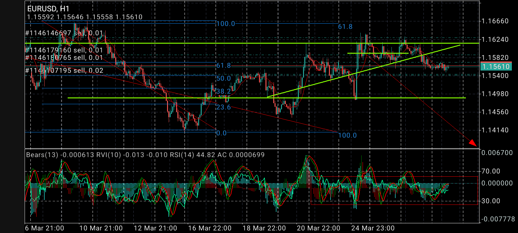Select sell order #1146179160 label
This screenshot has width=518, height=233.
click(x=64, y=50)
